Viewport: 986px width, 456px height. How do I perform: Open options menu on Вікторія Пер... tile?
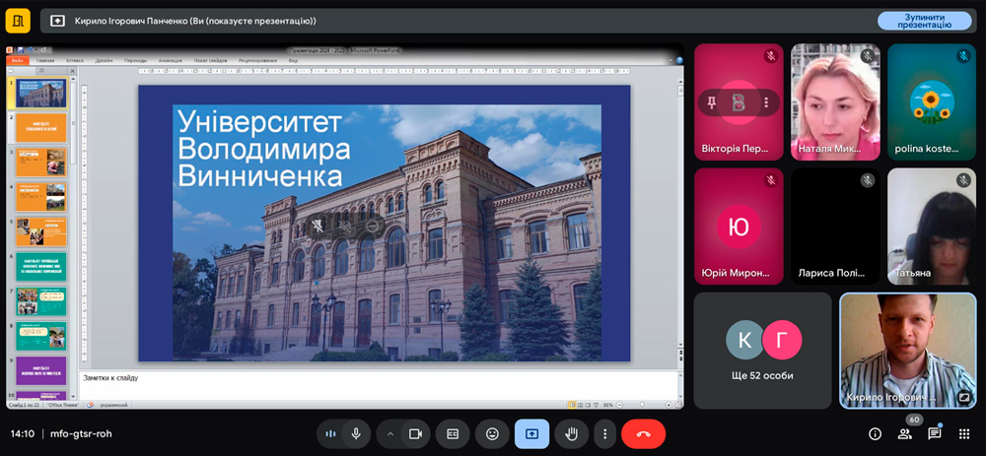pos(766,102)
